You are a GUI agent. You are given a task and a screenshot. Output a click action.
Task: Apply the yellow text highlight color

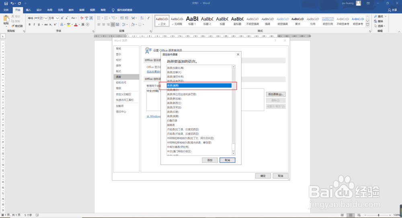tap(68, 24)
